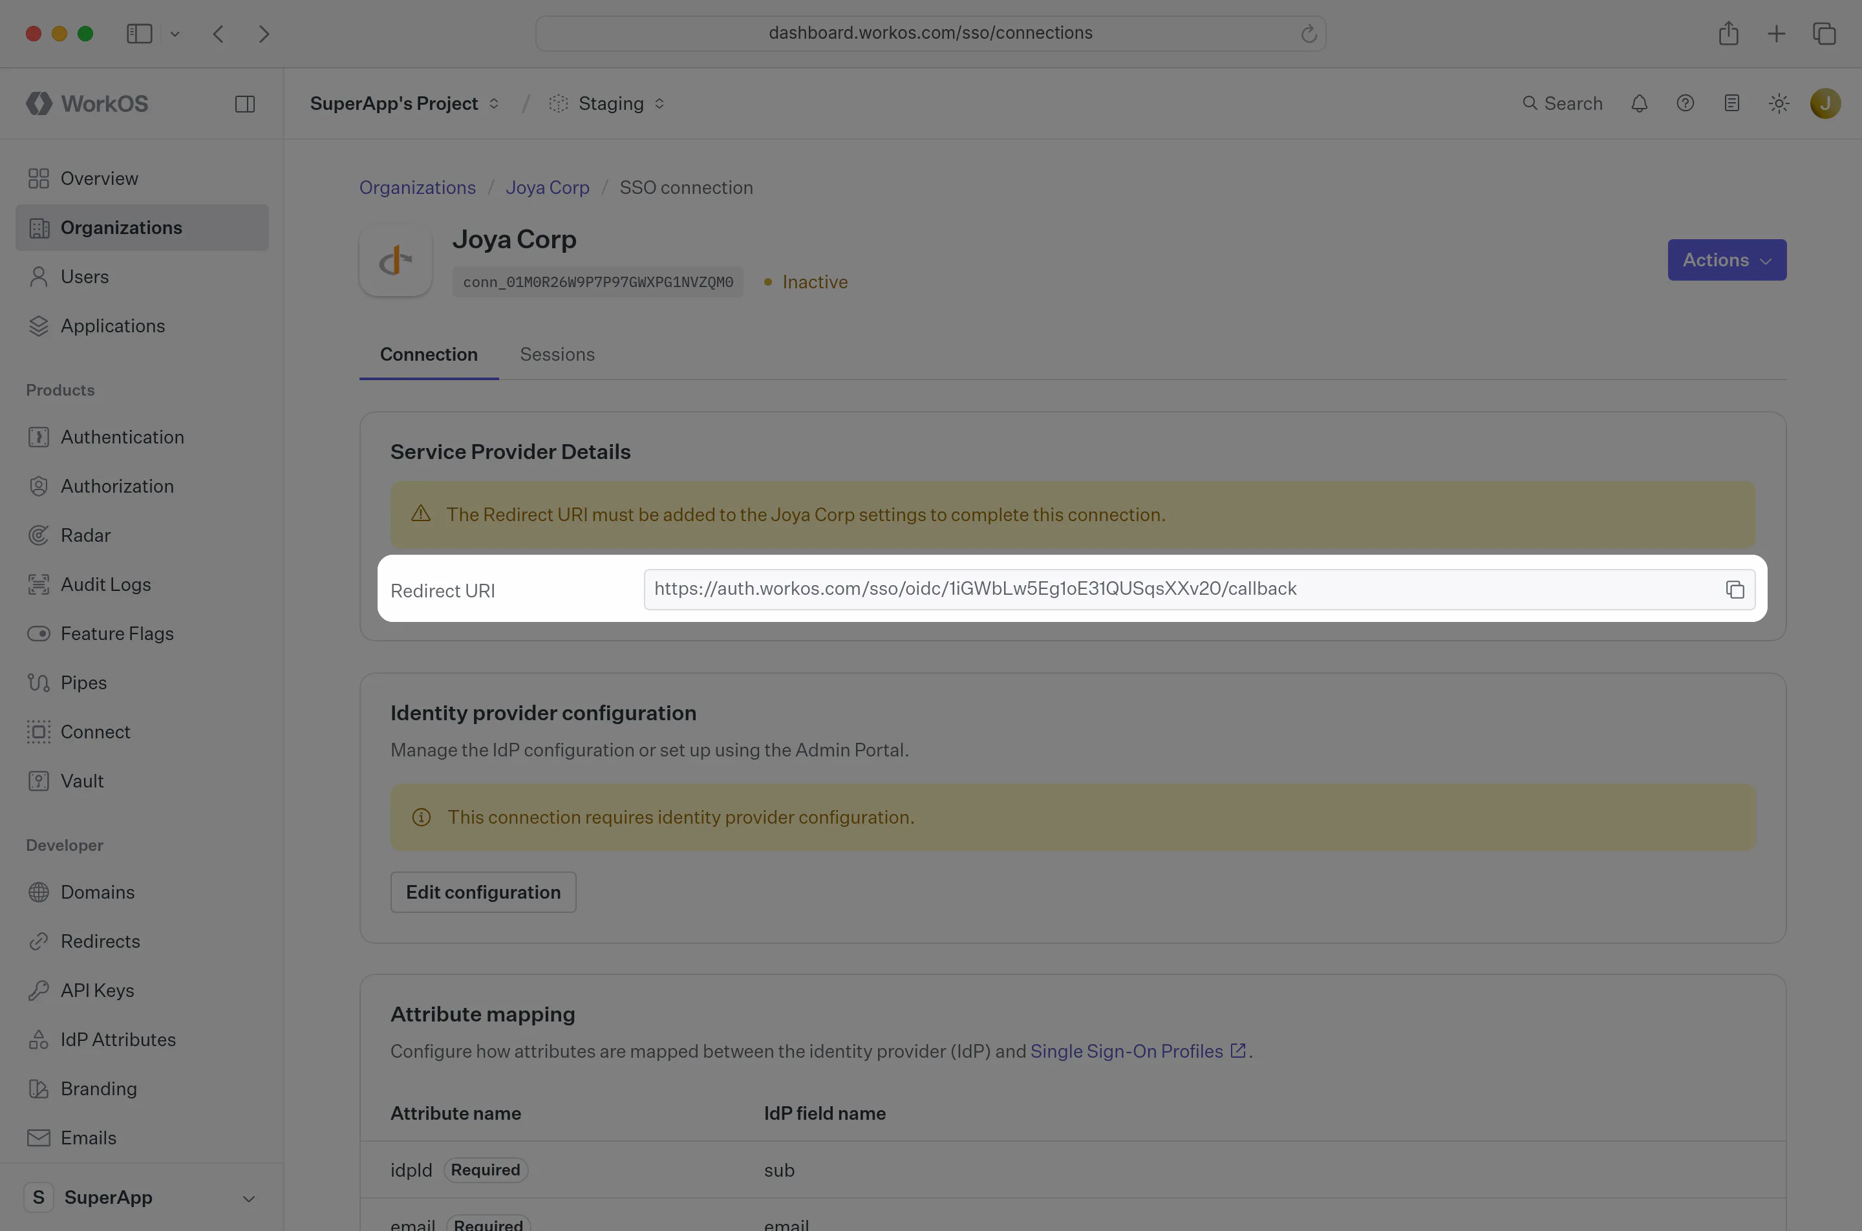Go forward in browser history
The height and width of the screenshot is (1231, 1862).
pyautogui.click(x=264, y=34)
